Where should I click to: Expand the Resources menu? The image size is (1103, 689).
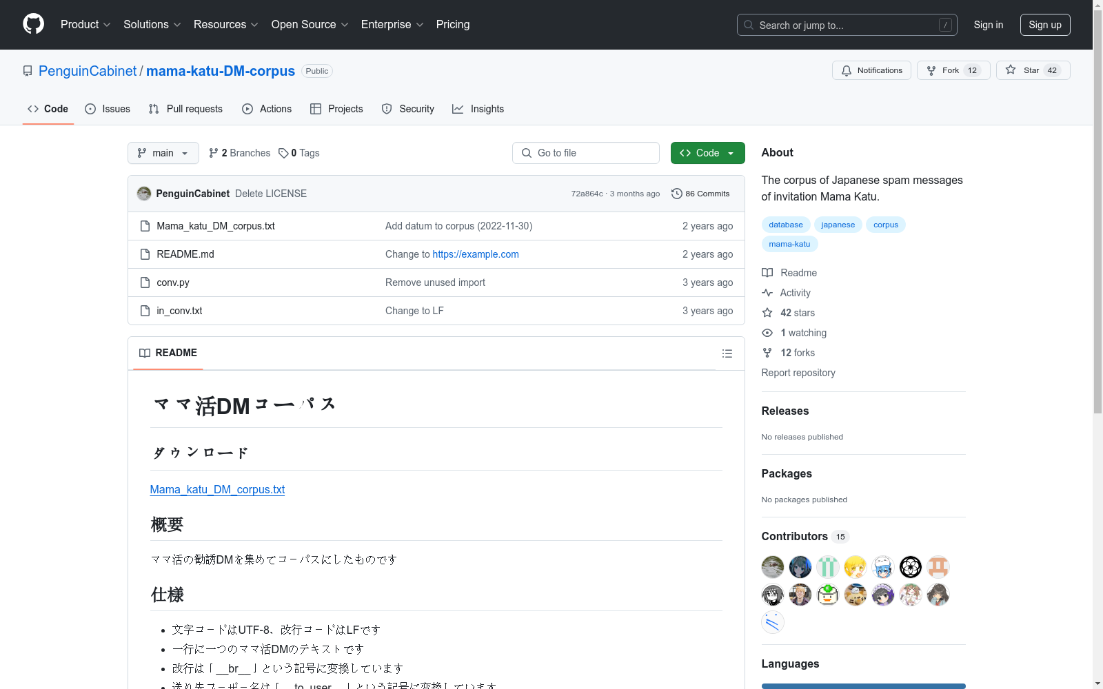pos(226,24)
